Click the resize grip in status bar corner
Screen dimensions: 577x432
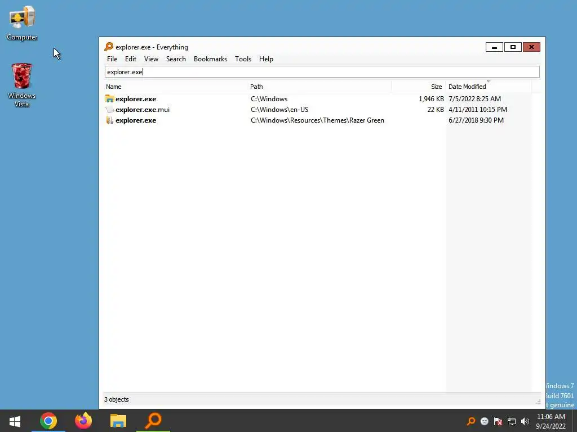tap(538, 402)
